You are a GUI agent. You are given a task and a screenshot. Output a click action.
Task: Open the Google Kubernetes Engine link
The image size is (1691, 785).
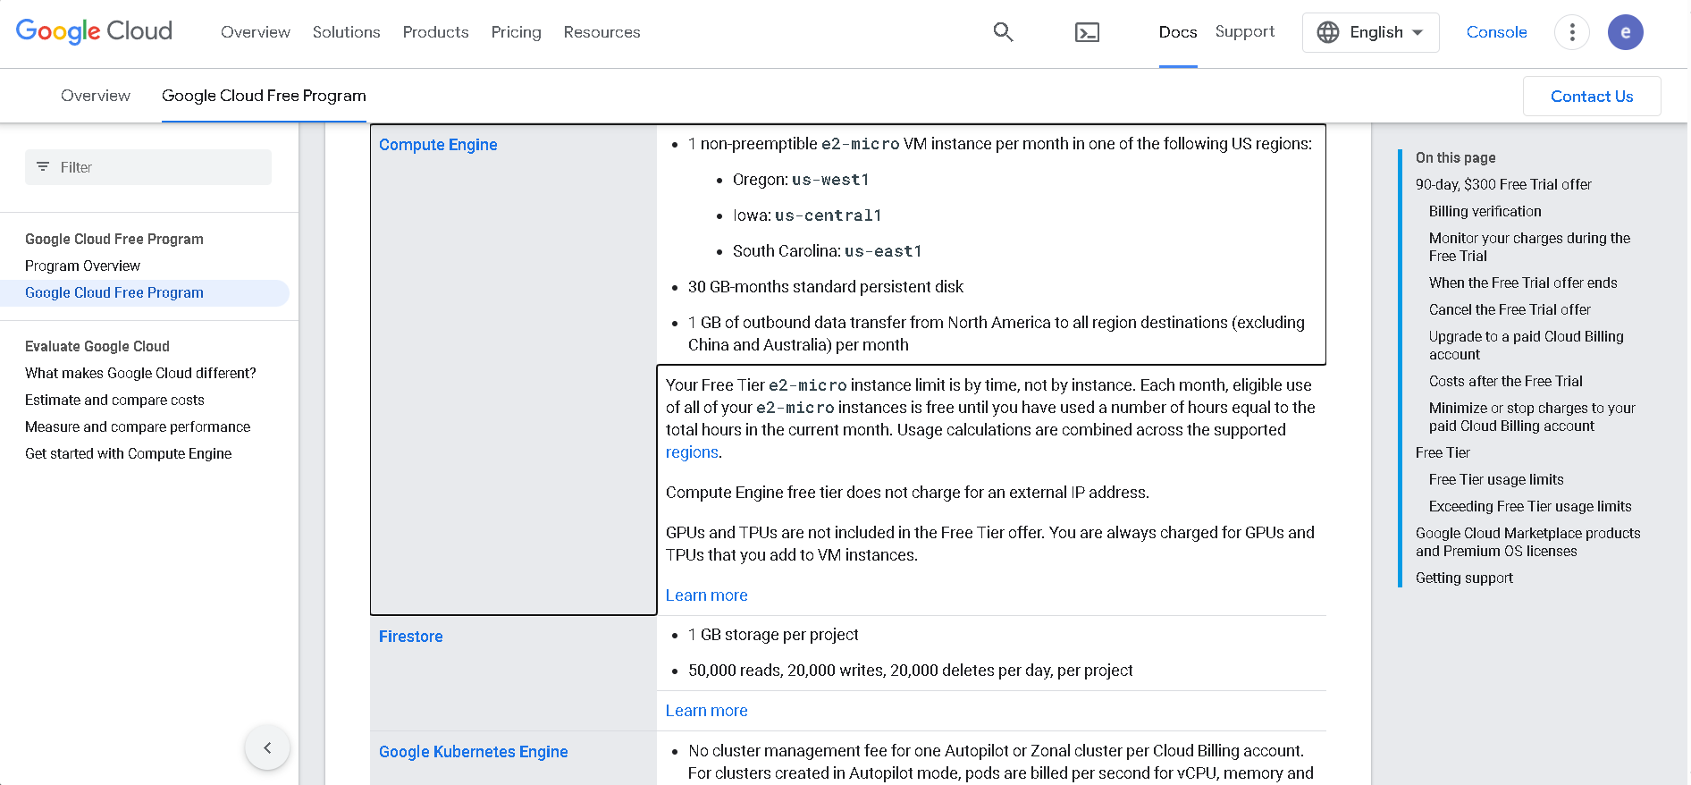point(474,752)
